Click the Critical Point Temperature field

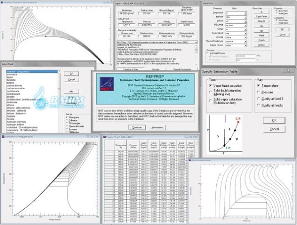coord(127,25)
